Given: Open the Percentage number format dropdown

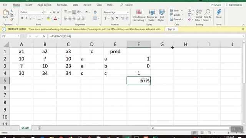Looking at the screenshot, I should click(128, 12).
